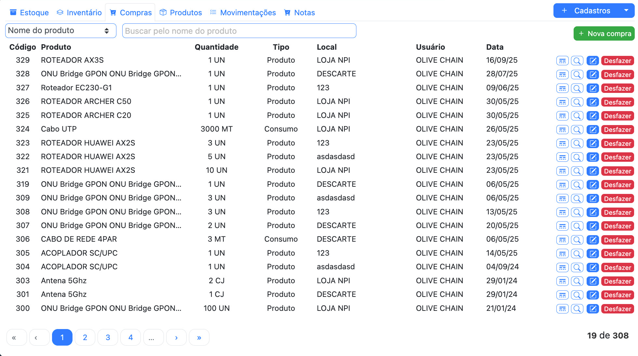Click the edit icon for CABO DE REDE 4PAR
This screenshot has width=638, height=356.
coord(592,240)
